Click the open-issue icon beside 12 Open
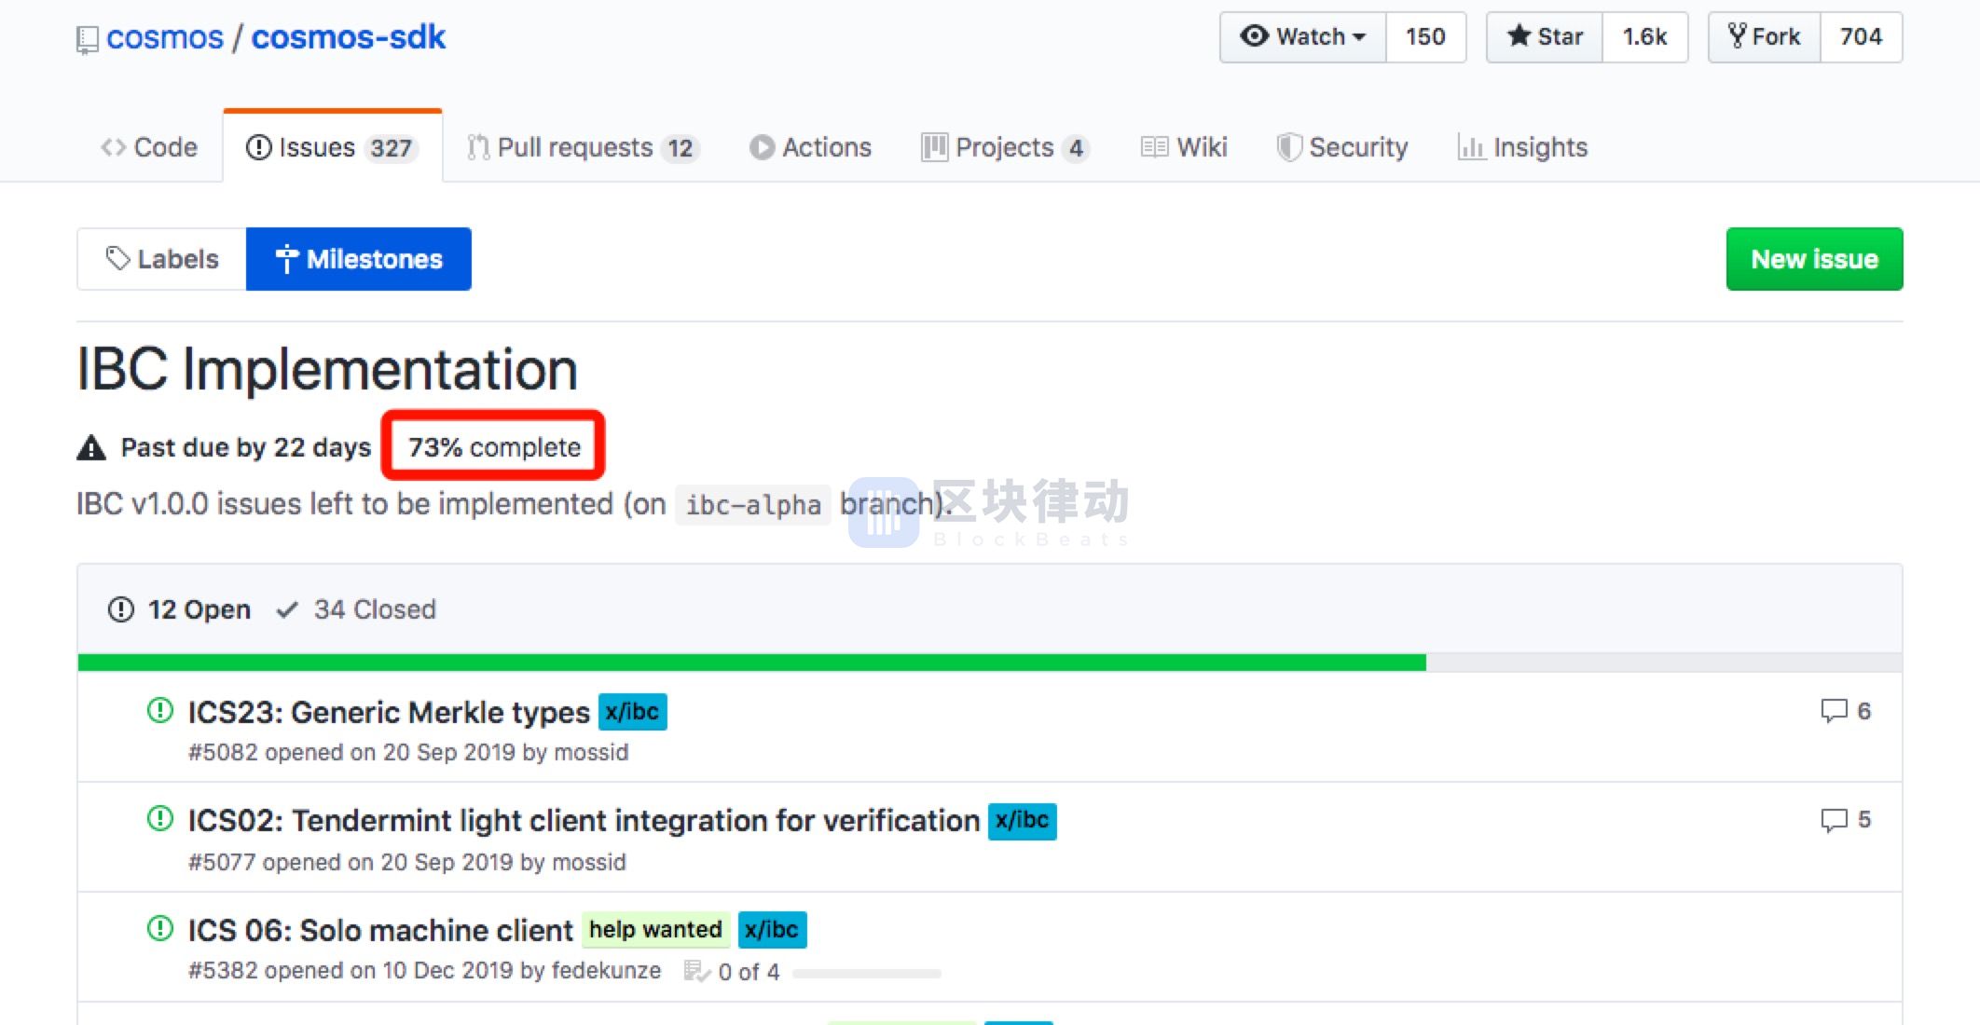 121,609
